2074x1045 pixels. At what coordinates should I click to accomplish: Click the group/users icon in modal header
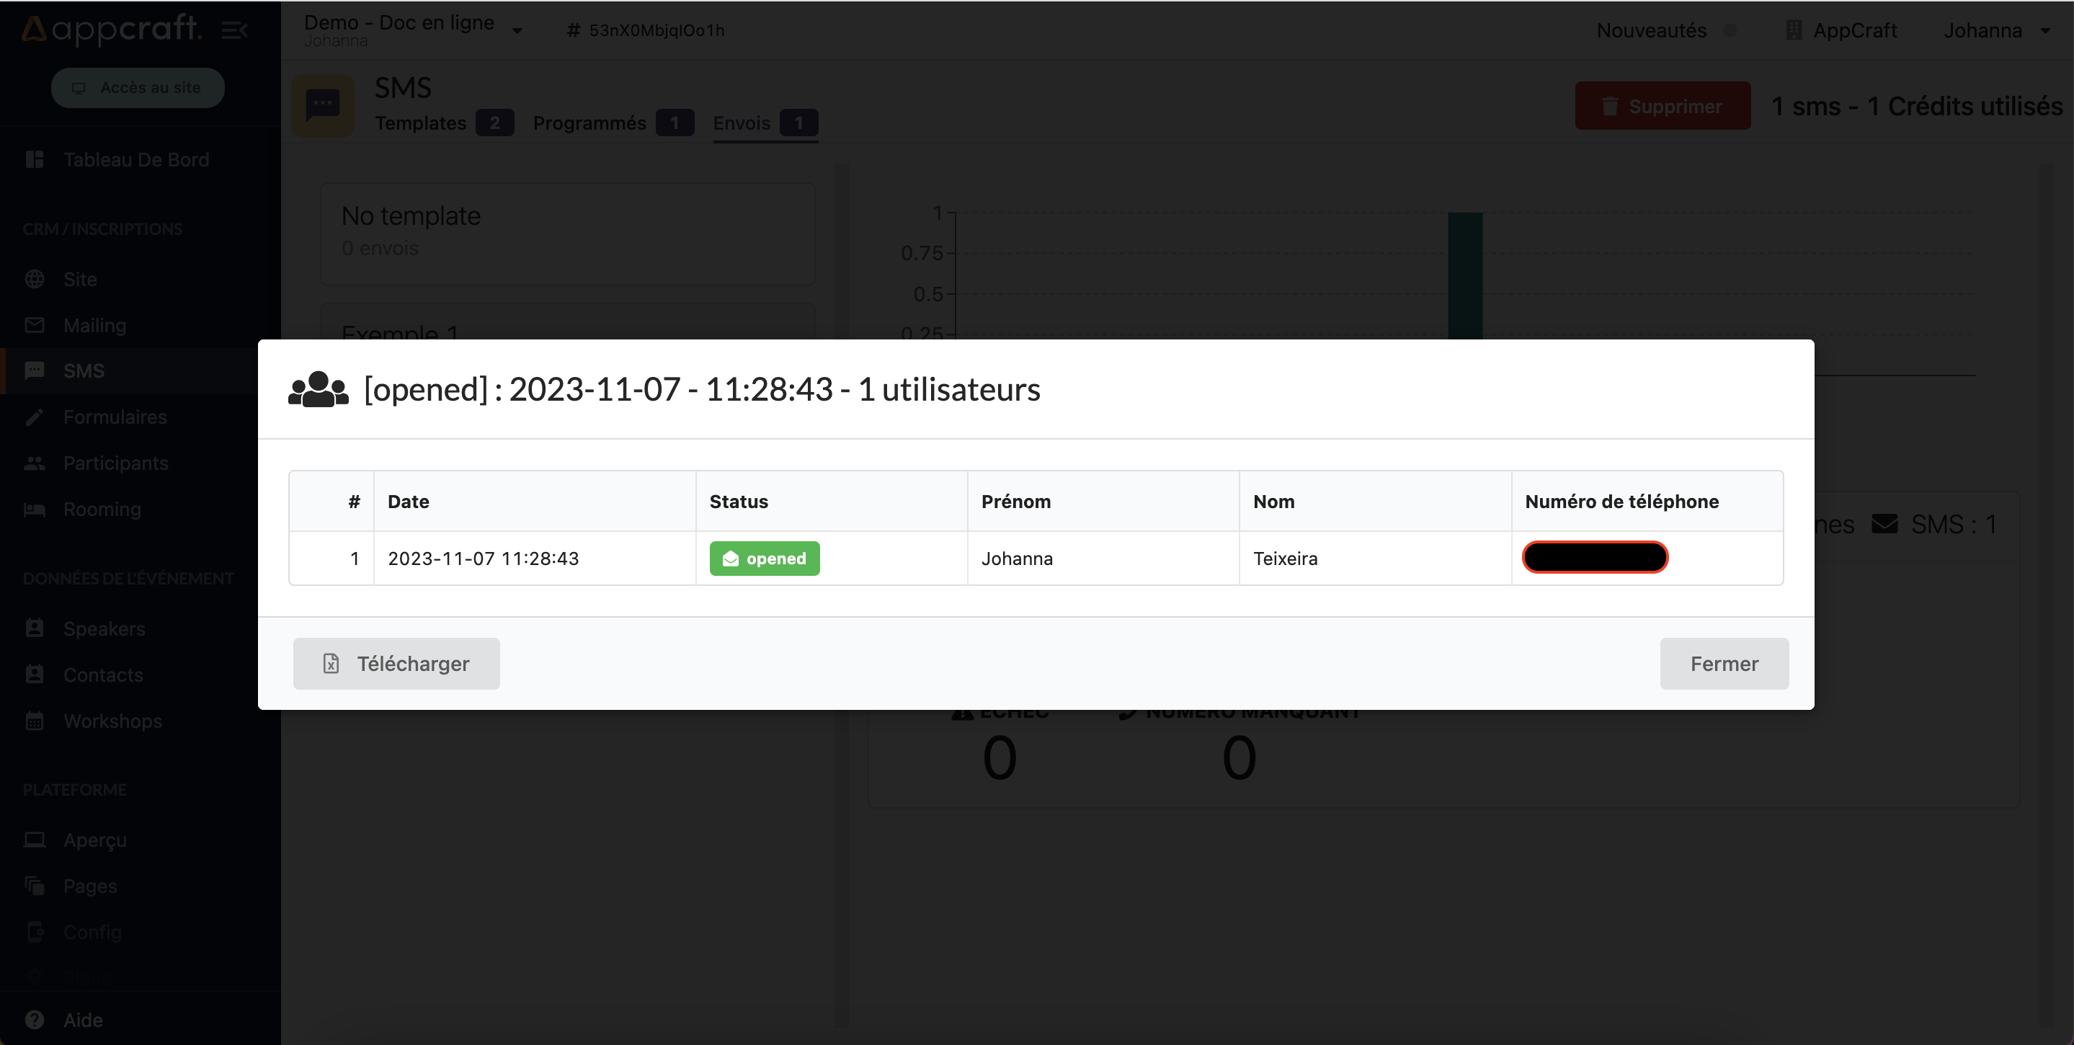317,389
